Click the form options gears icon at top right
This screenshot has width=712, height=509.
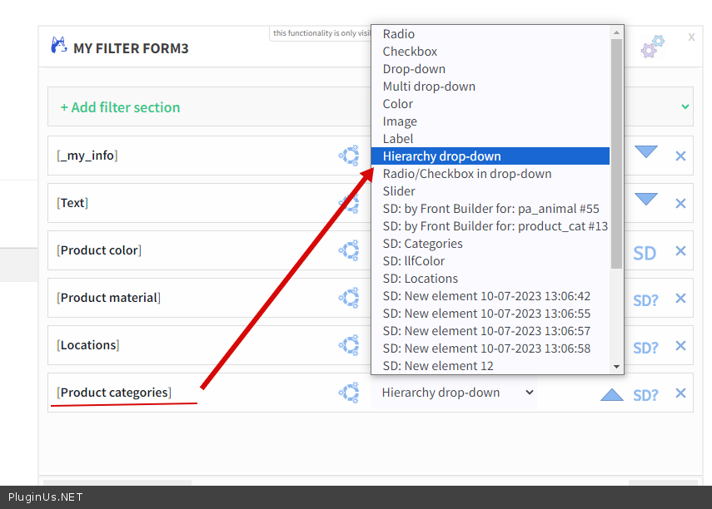pyautogui.click(x=653, y=47)
